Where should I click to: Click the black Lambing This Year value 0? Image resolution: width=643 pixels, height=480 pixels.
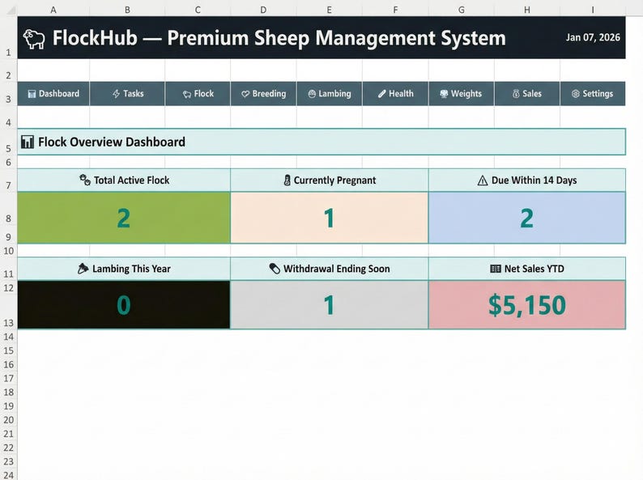(124, 305)
